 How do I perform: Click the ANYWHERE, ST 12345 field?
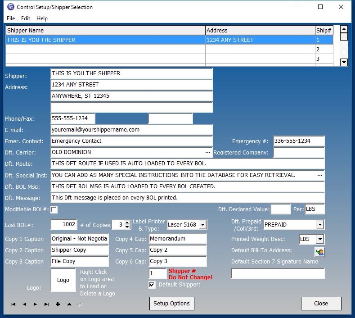coord(131,96)
